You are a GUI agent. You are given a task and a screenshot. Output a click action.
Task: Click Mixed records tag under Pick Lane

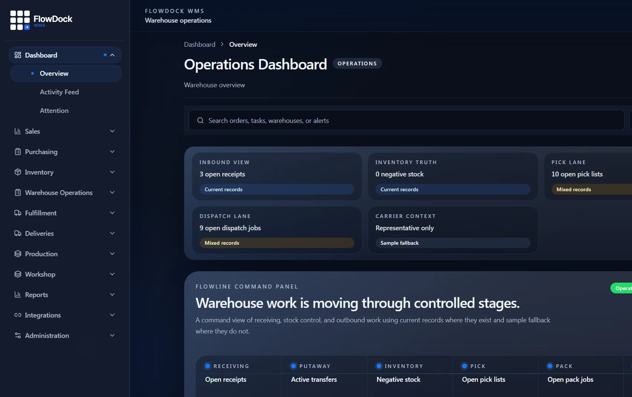tap(591, 189)
